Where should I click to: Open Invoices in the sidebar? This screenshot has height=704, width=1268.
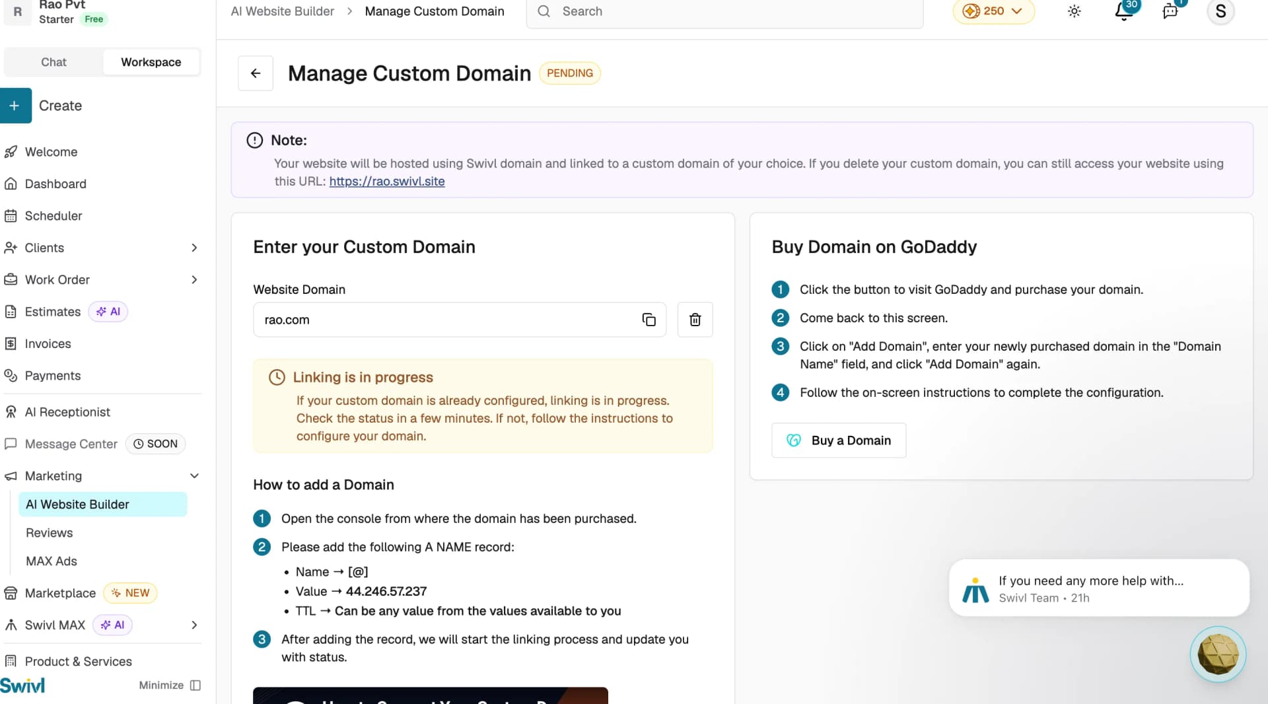(x=48, y=343)
